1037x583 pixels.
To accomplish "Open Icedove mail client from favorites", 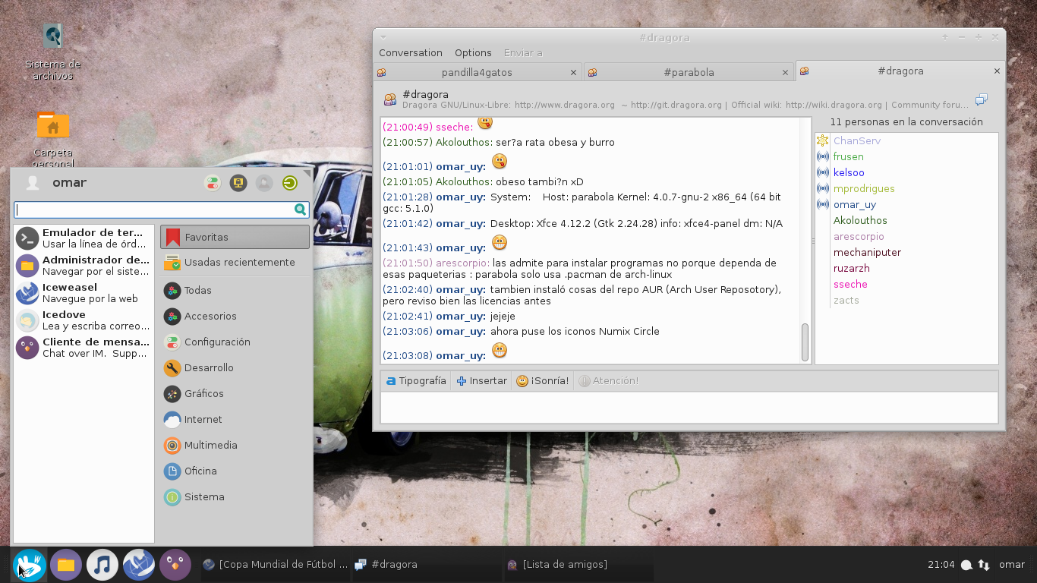I will click(x=84, y=320).
